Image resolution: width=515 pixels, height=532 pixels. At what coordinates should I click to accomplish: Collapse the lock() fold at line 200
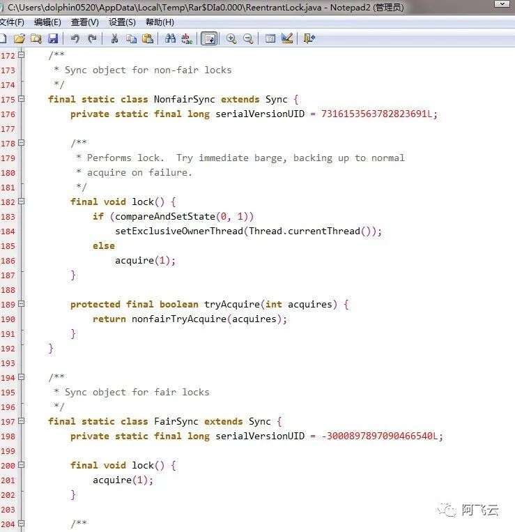pos(22,465)
